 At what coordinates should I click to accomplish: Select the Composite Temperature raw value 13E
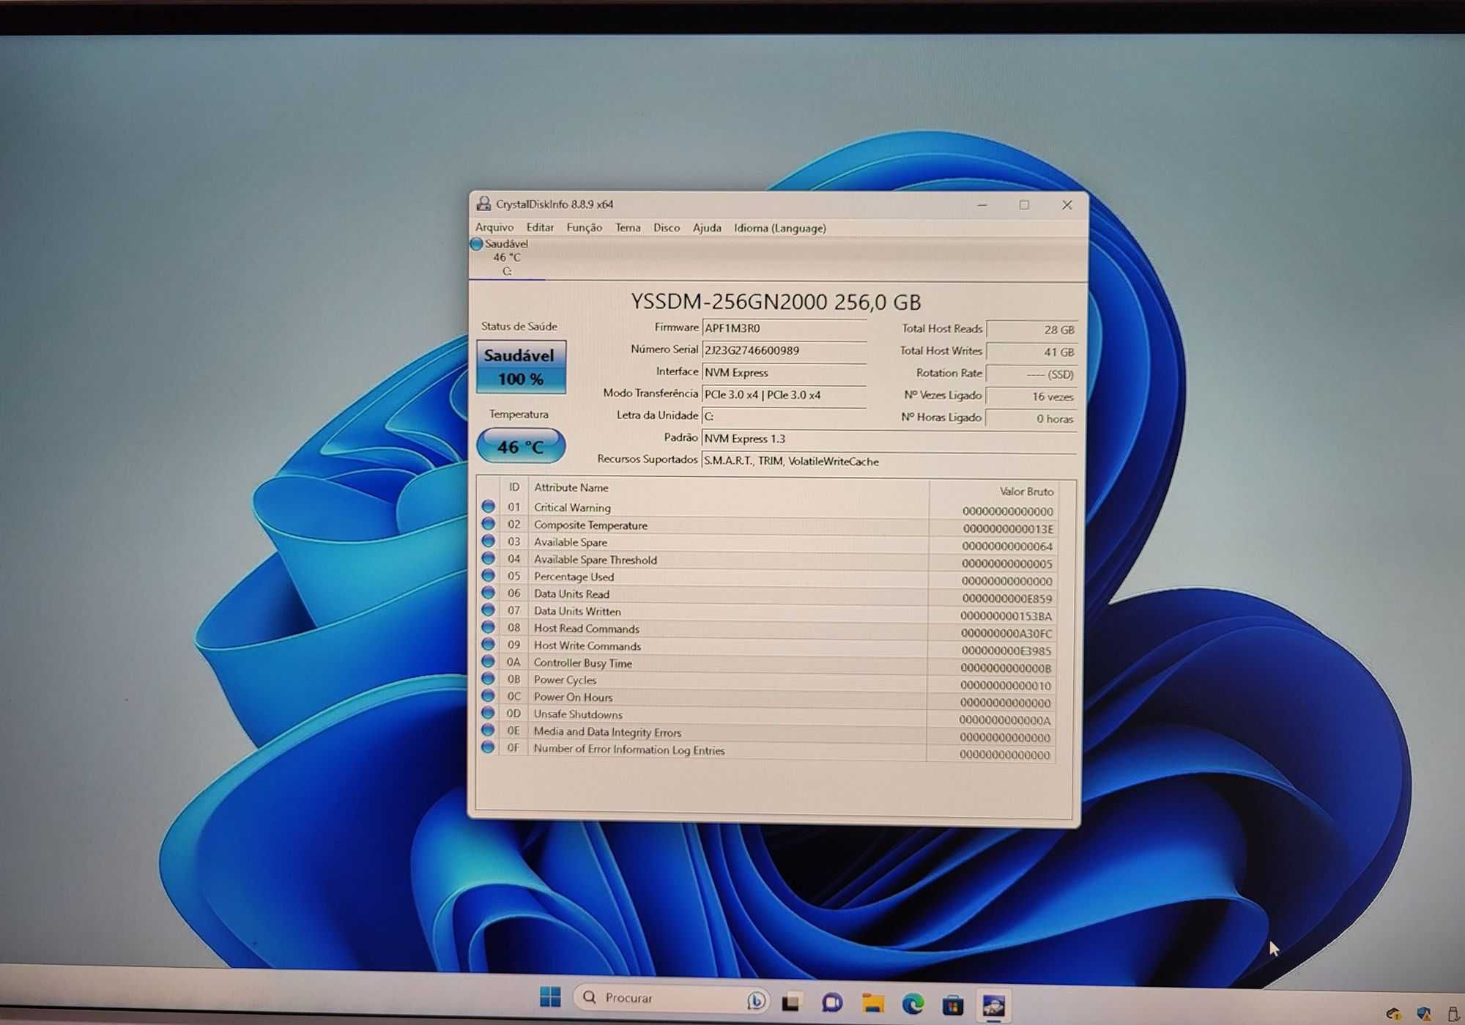[x=1008, y=528]
